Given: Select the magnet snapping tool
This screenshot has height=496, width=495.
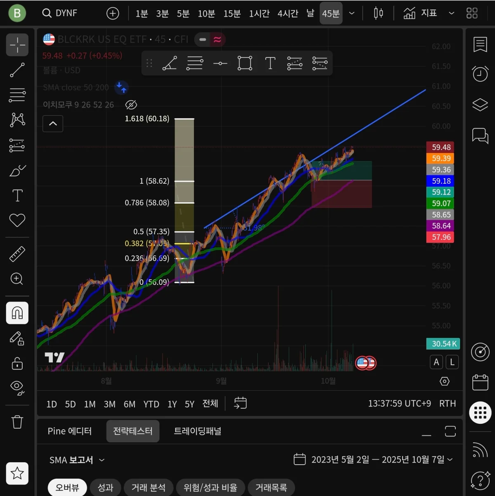Looking at the screenshot, I should click(x=17, y=313).
